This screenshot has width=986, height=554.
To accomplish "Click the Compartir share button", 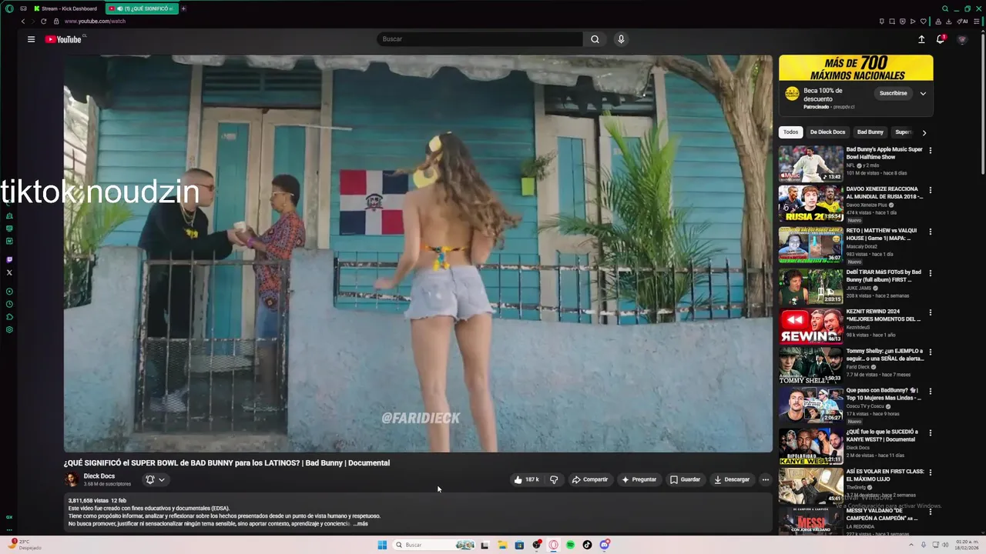I will coord(589,479).
